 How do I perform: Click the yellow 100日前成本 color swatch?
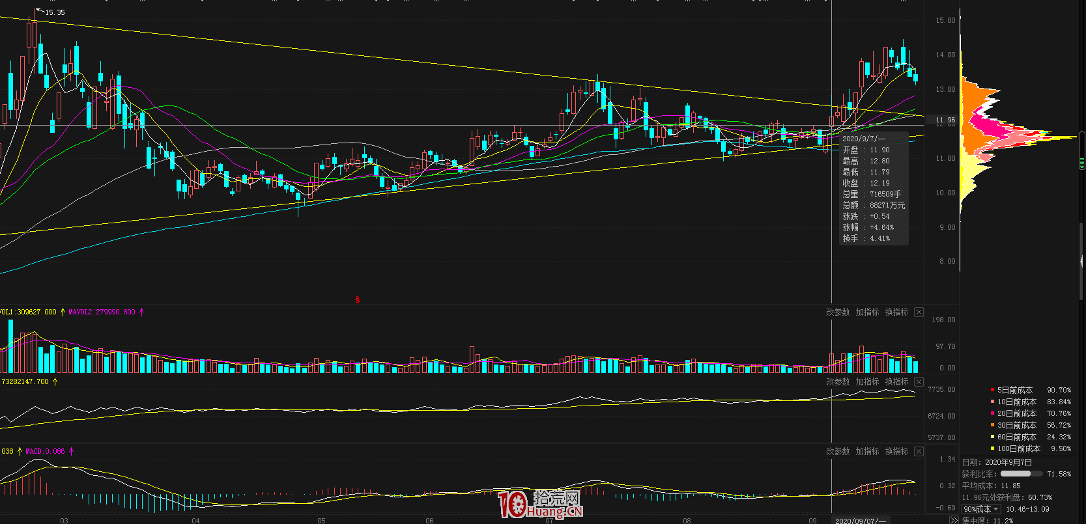tap(992, 448)
